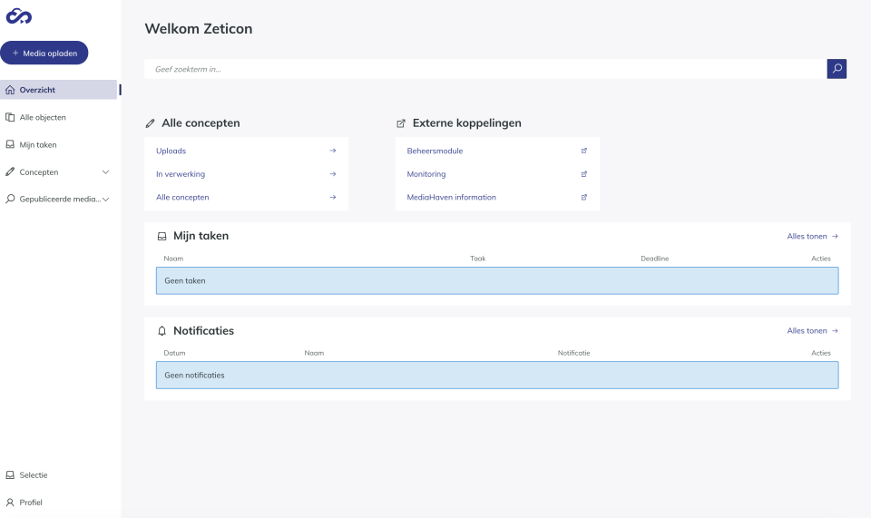
Task: Open the Beheersmodule external link icon
Action: [x=583, y=151]
